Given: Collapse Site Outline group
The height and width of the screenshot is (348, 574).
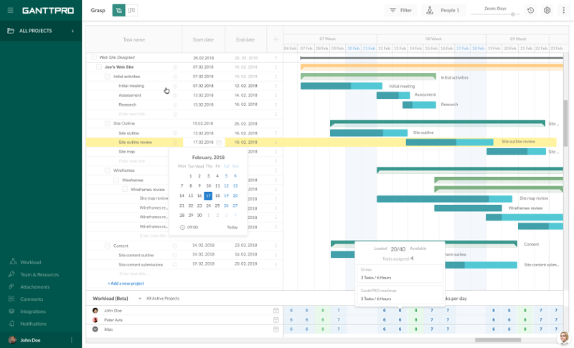Looking at the screenshot, I should click(107, 123).
